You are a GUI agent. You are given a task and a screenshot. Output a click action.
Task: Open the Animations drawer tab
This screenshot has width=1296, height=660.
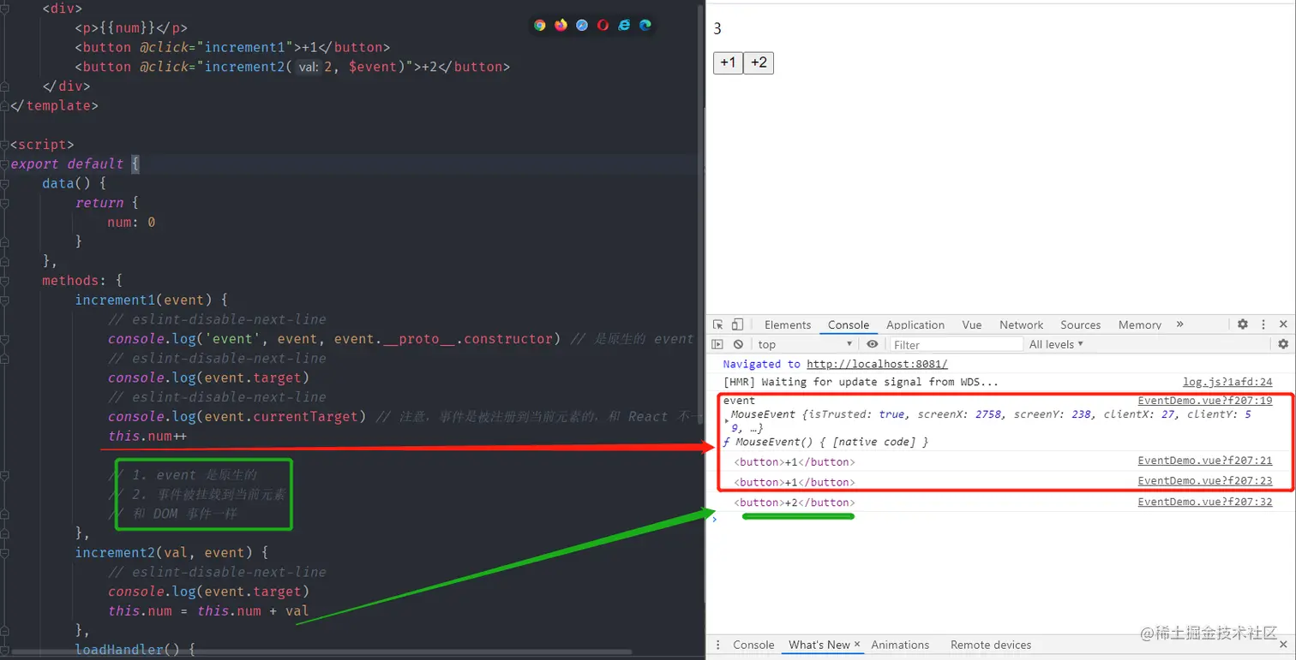[x=900, y=645]
